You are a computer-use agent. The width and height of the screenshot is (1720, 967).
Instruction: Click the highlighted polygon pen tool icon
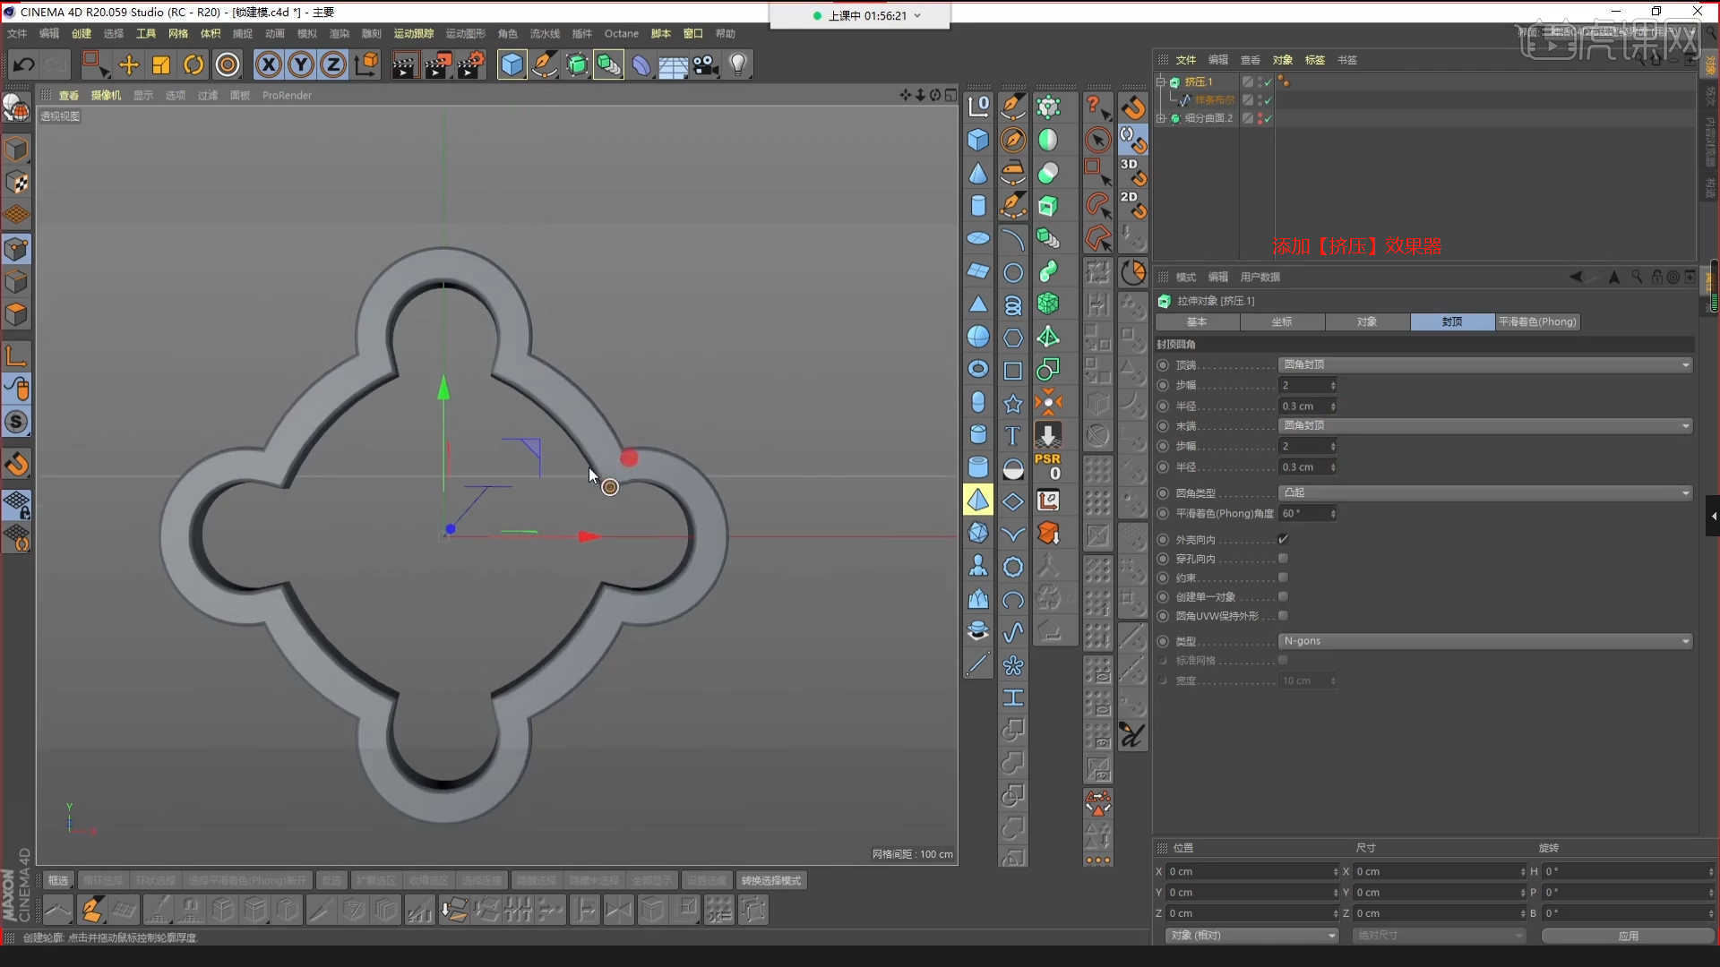click(91, 910)
